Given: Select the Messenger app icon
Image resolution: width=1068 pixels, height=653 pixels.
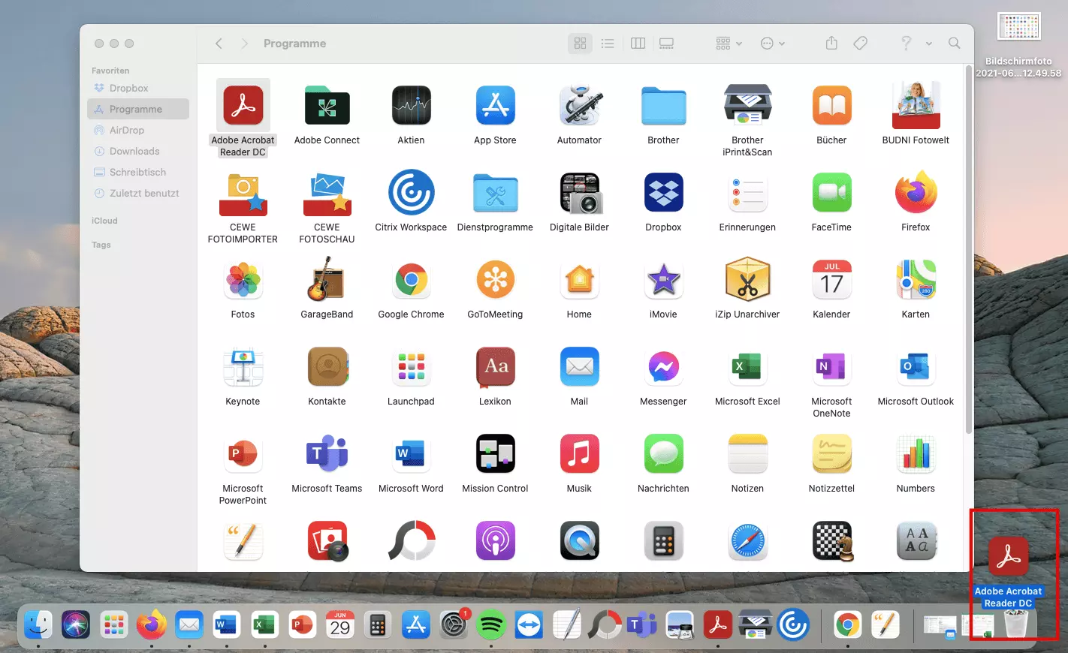Looking at the screenshot, I should (663, 367).
